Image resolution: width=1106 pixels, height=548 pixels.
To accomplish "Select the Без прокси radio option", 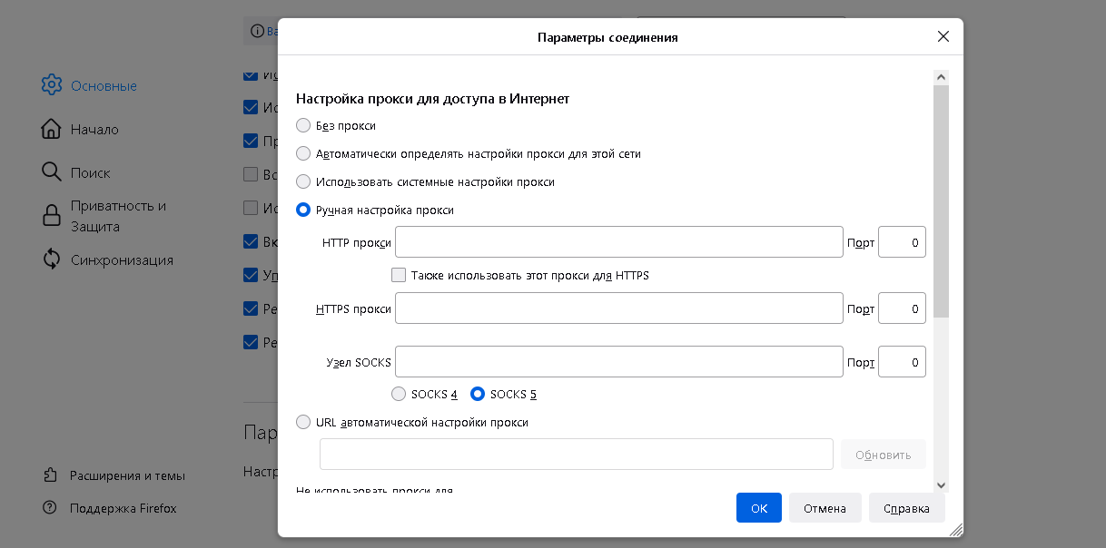I will [303, 125].
